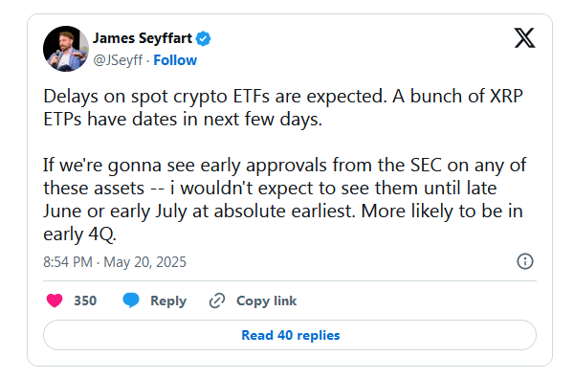Open the James Seyffart display name link
This screenshot has height=379, width=574.
[x=143, y=38]
